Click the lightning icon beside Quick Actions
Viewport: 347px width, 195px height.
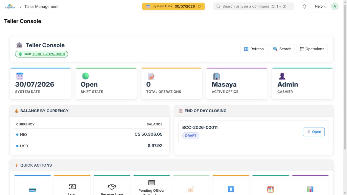pyautogui.click(x=17, y=165)
